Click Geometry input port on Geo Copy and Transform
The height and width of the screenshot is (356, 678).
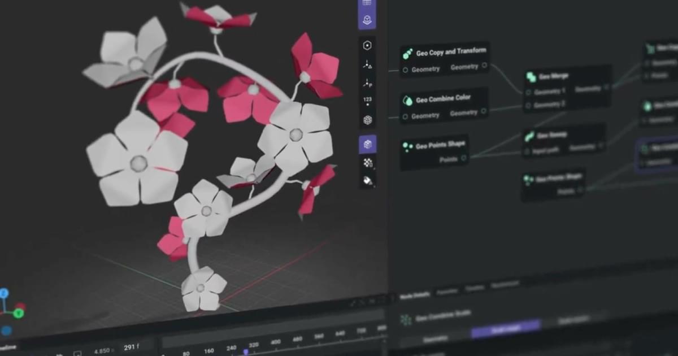point(405,70)
